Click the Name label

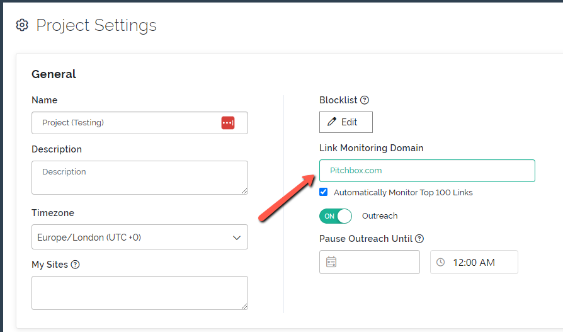[45, 100]
